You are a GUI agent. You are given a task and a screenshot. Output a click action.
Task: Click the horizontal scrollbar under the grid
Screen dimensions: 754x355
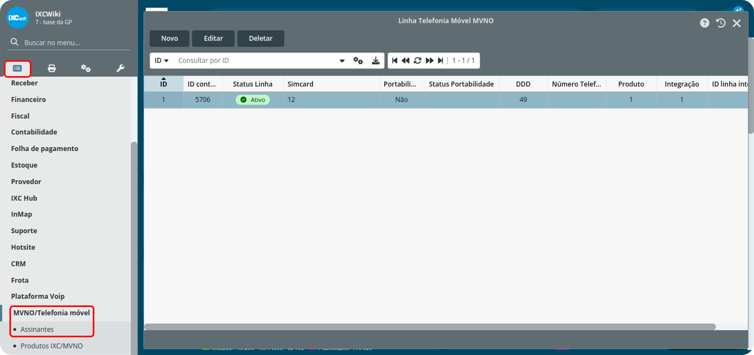point(429,327)
